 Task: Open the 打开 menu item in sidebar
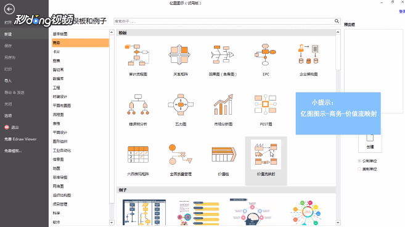(8, 22)
